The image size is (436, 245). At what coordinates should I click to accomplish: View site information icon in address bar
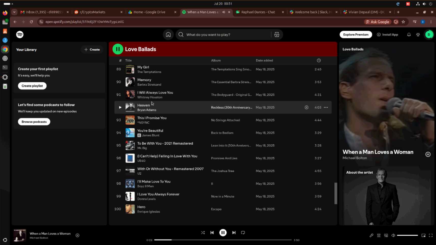coord(41,22)
